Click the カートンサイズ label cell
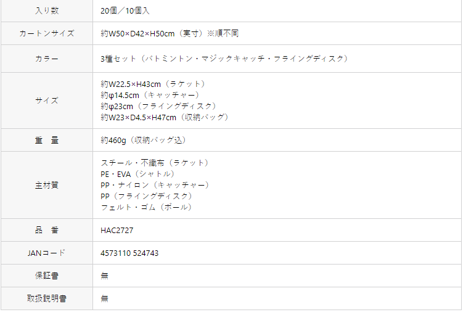 47,33
